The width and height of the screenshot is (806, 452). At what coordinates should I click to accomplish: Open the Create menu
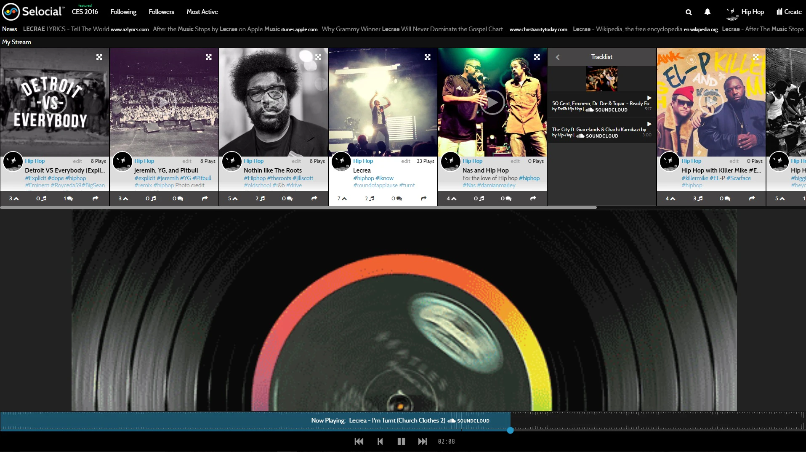[789, 12]
